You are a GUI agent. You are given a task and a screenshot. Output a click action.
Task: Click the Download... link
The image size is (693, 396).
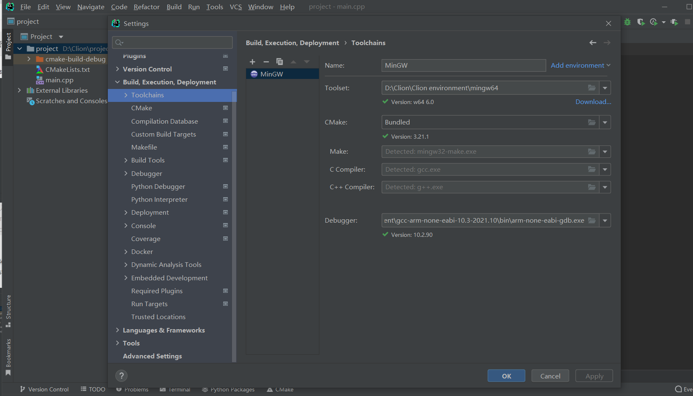click(x=593, y=102)
